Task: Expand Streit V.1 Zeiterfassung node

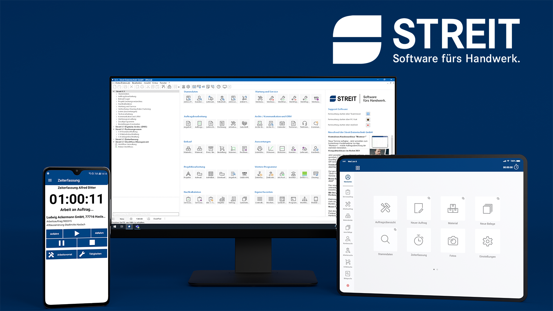Action: [x=114, y=139]
